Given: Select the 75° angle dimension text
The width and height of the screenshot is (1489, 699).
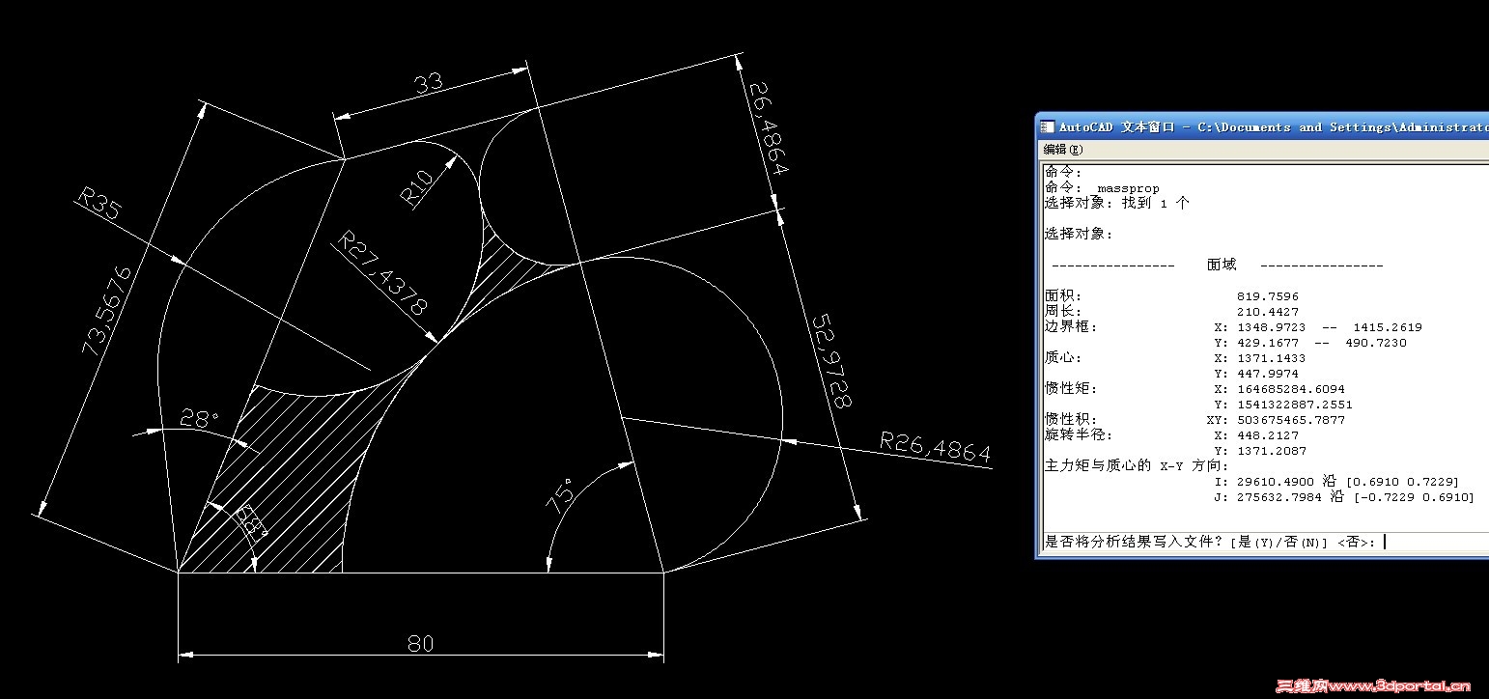Looking at the screenshot, I should click(561, 493).
